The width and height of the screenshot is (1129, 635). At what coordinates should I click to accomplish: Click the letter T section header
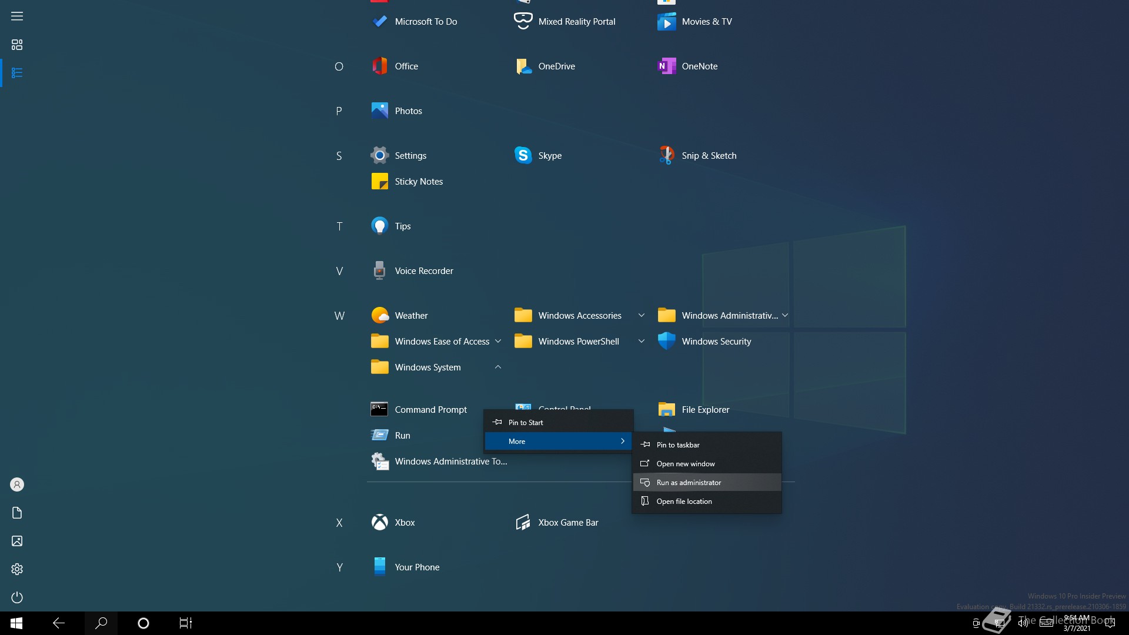[339, 226]
